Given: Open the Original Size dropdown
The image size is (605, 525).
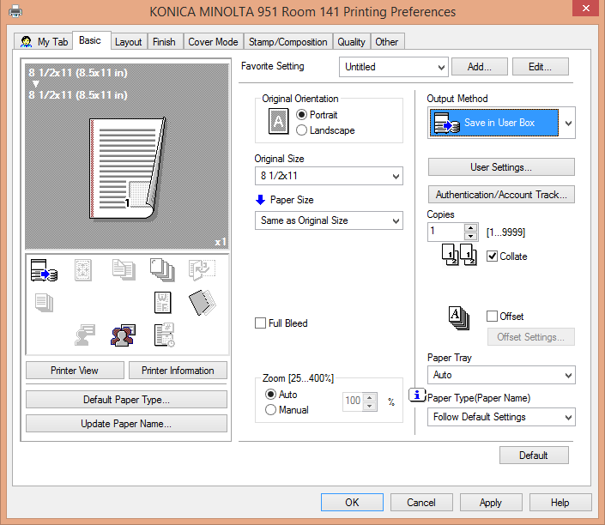Looking at the screenshot, I should tap(329, 176).
